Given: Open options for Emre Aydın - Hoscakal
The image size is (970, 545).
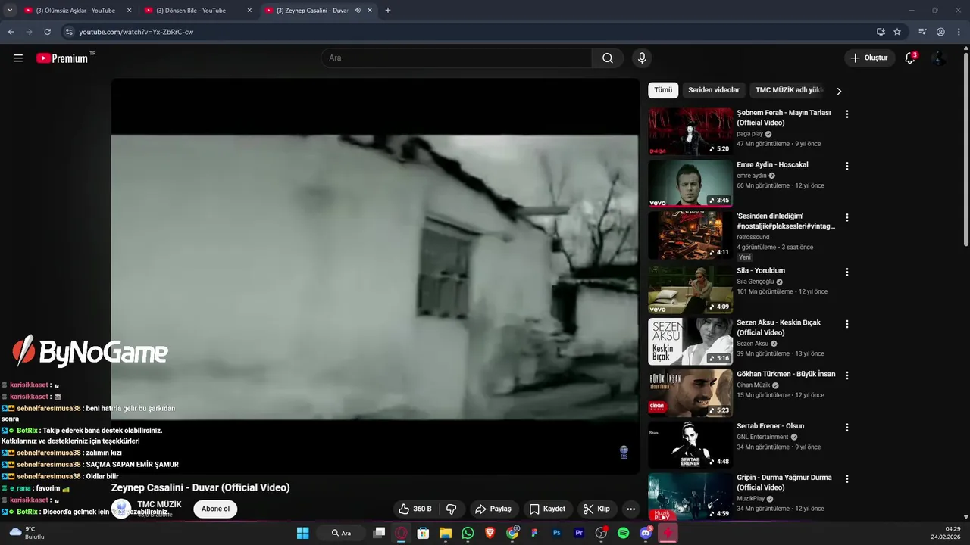Looking at the screenshot, I should pos(847,166).
